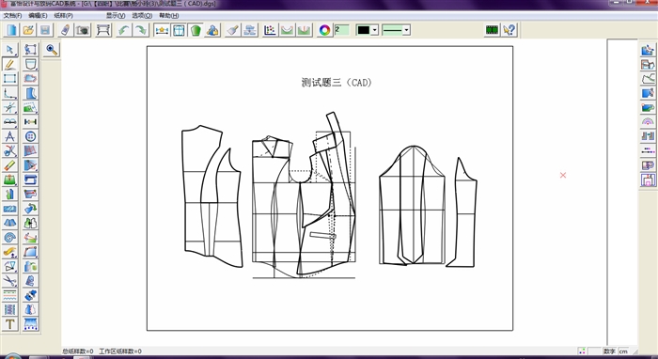Select the eraser rubber tool

click(10, 165)
